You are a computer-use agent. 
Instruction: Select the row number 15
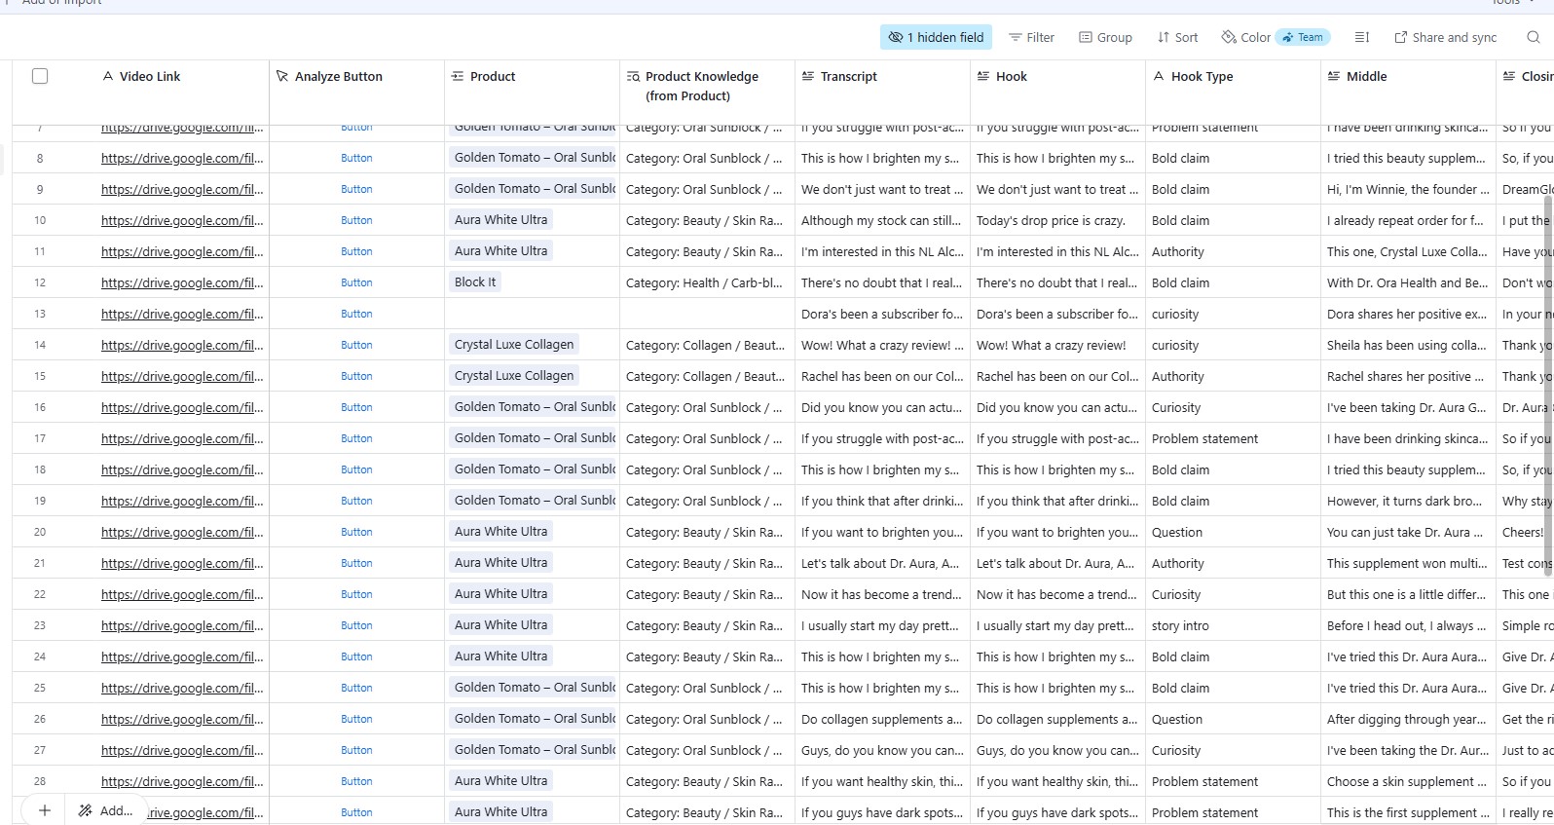tap(40, 376)
